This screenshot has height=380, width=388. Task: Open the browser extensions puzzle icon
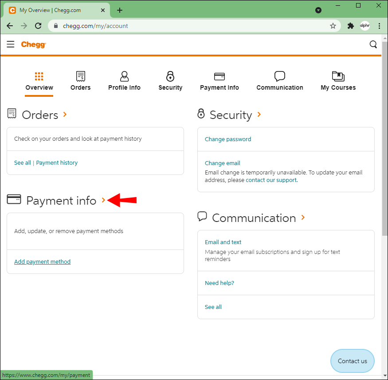pos(350,26)
